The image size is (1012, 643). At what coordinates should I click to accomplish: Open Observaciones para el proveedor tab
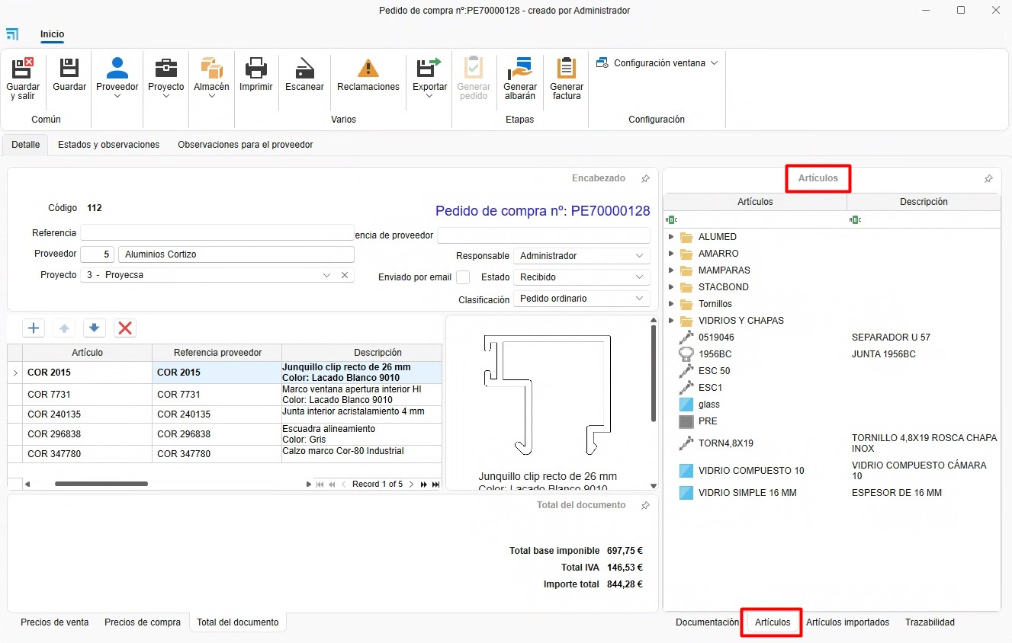(x=246, y=145)
